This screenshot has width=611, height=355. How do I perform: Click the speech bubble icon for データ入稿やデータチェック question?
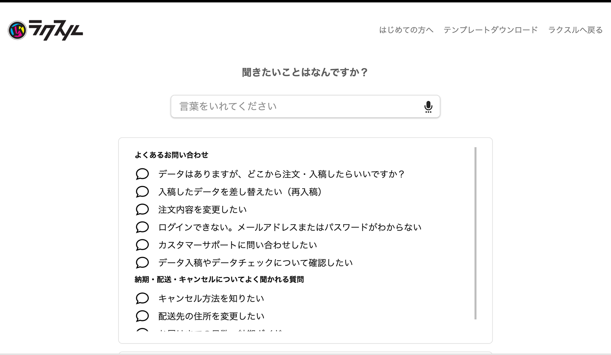click(142, 263)
